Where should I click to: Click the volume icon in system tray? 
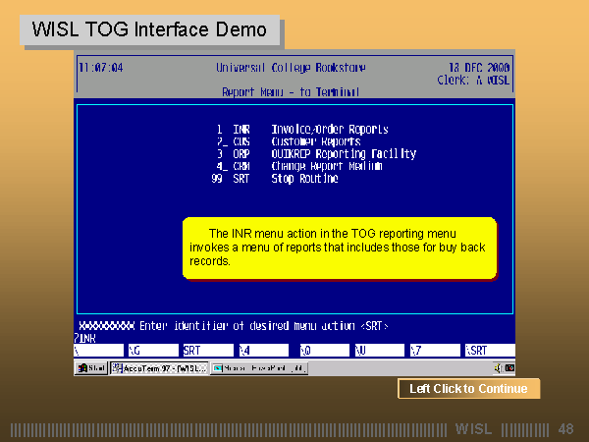(497, 368)
